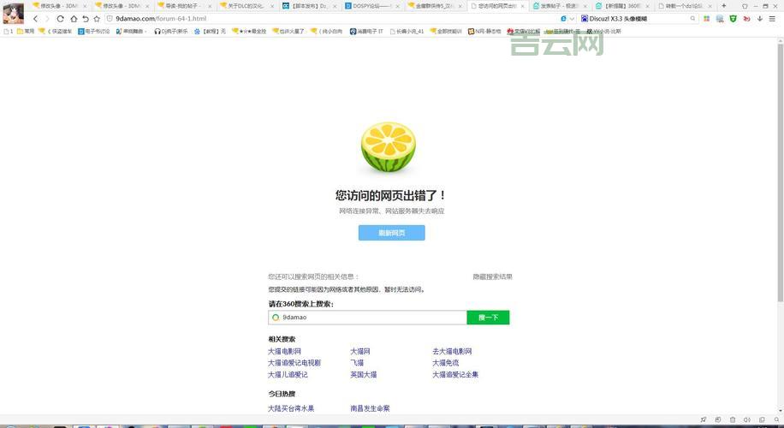This screenshot has width=784, height=428.
Task: Switch to the first 修改头像 - 3DM tab
Action: click(x=59, y=6)
